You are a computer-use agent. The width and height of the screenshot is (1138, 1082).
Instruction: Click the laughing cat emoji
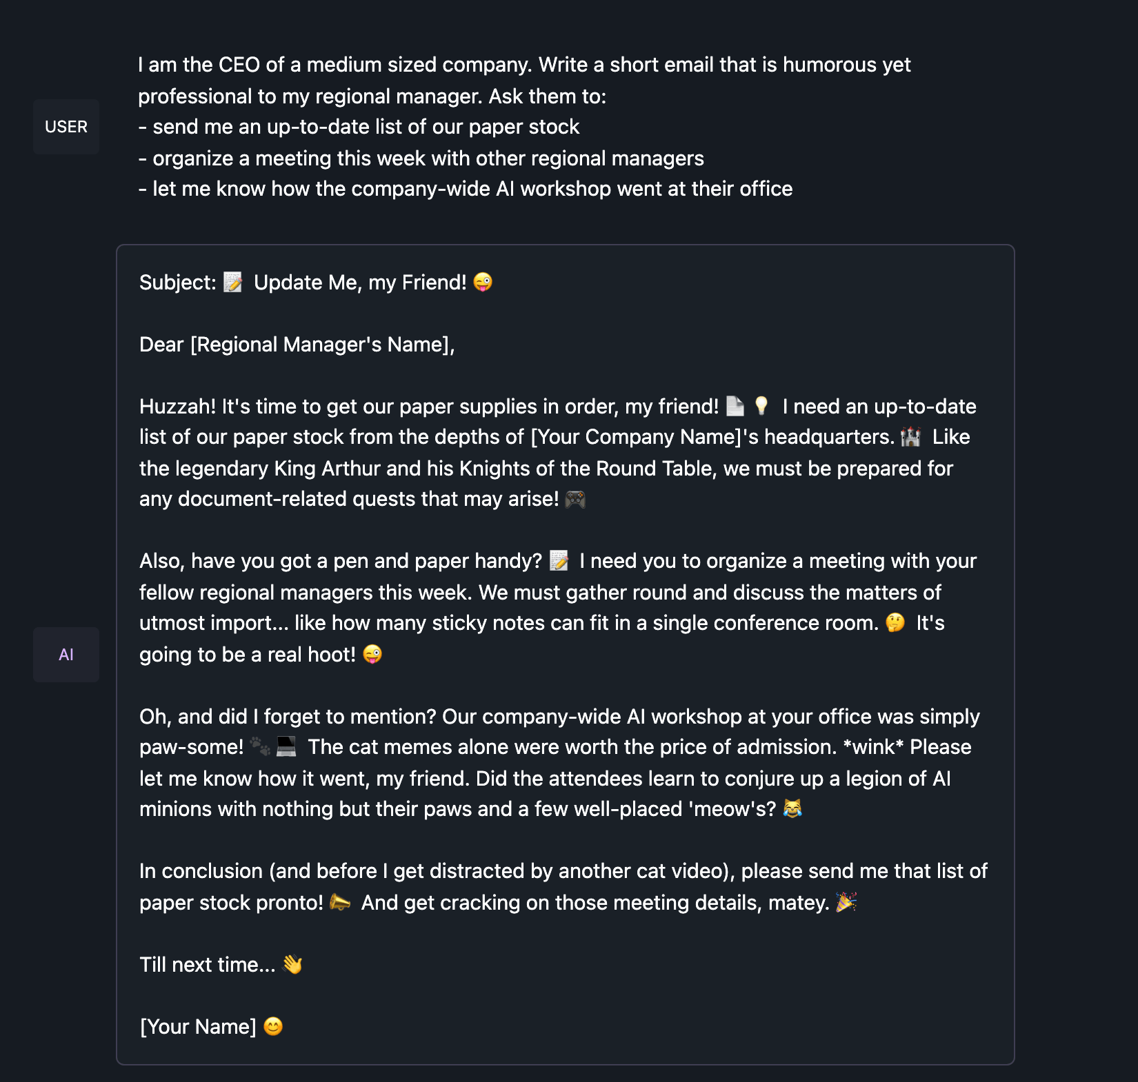792,809
